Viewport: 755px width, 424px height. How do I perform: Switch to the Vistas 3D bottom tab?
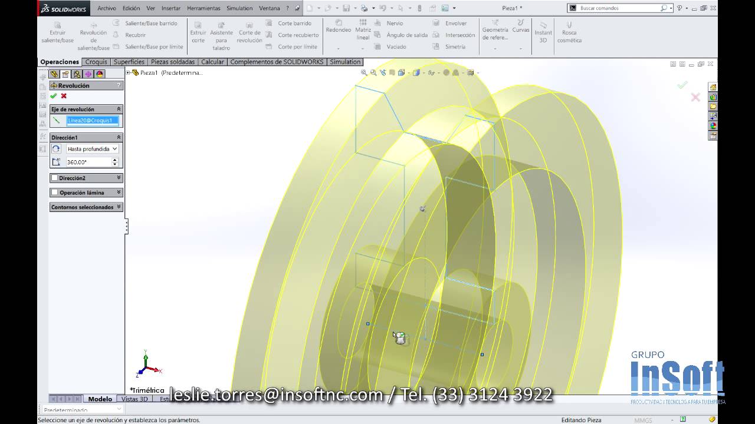click(x=134, y=399)
